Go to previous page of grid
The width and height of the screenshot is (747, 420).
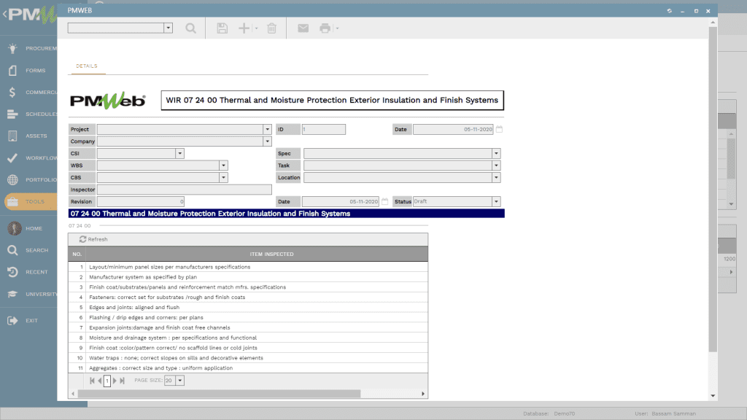(x=100, y=381)
